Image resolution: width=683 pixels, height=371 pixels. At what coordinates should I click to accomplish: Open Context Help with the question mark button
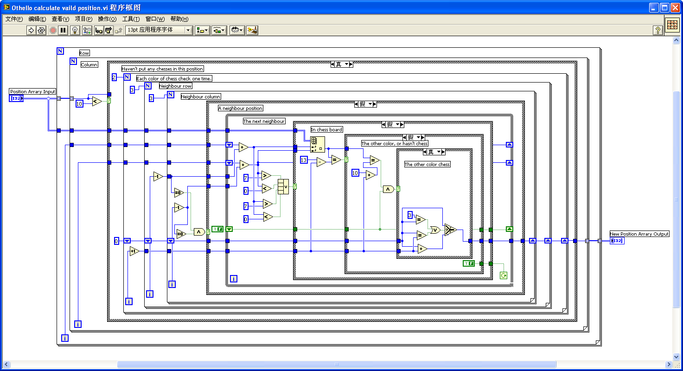(657, 30)
